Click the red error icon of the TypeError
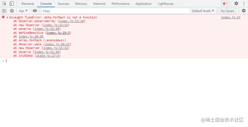 tap(3, 17)
